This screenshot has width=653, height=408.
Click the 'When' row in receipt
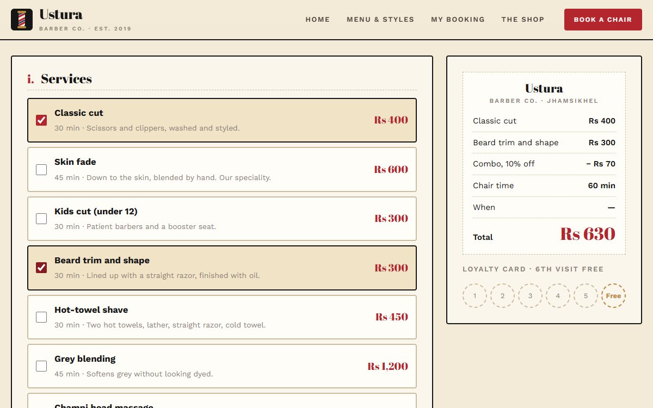tap(544, 207)
